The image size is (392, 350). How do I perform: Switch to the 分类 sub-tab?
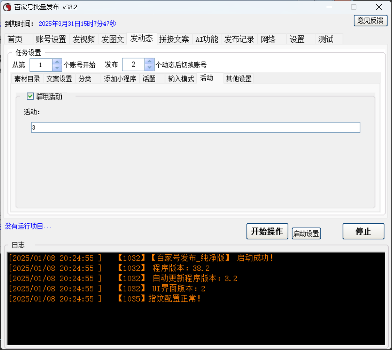tap(88, 78)
